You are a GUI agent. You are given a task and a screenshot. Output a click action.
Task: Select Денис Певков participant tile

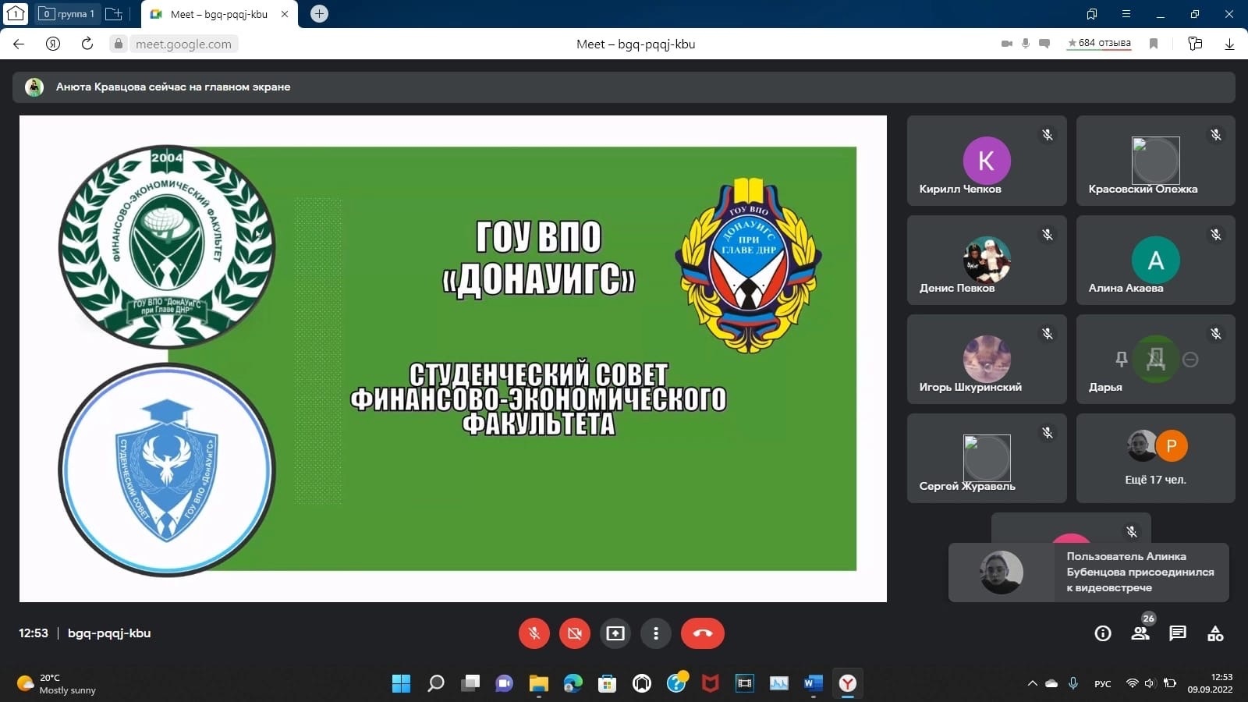coord(987,260)
